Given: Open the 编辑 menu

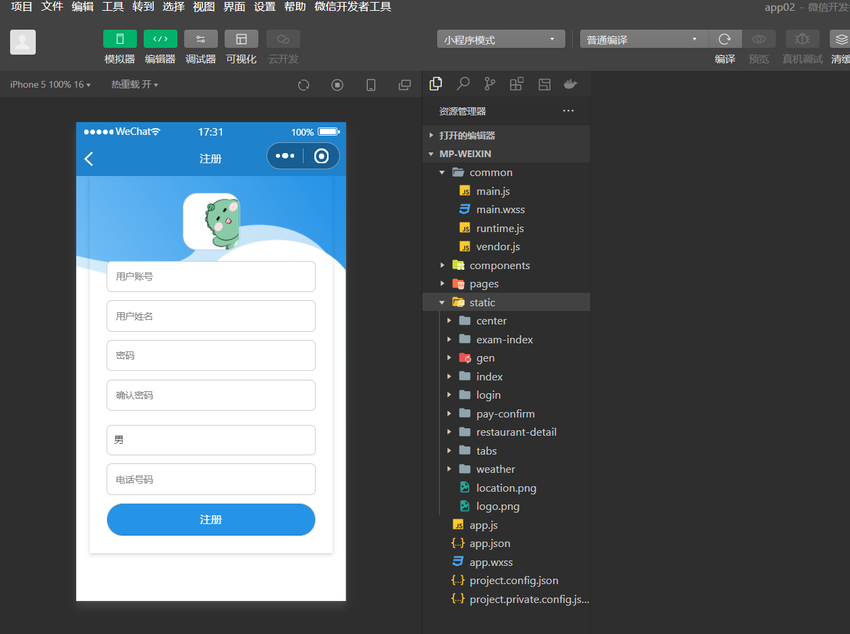Looking at the screenshot, I should [x=82, y=7].
